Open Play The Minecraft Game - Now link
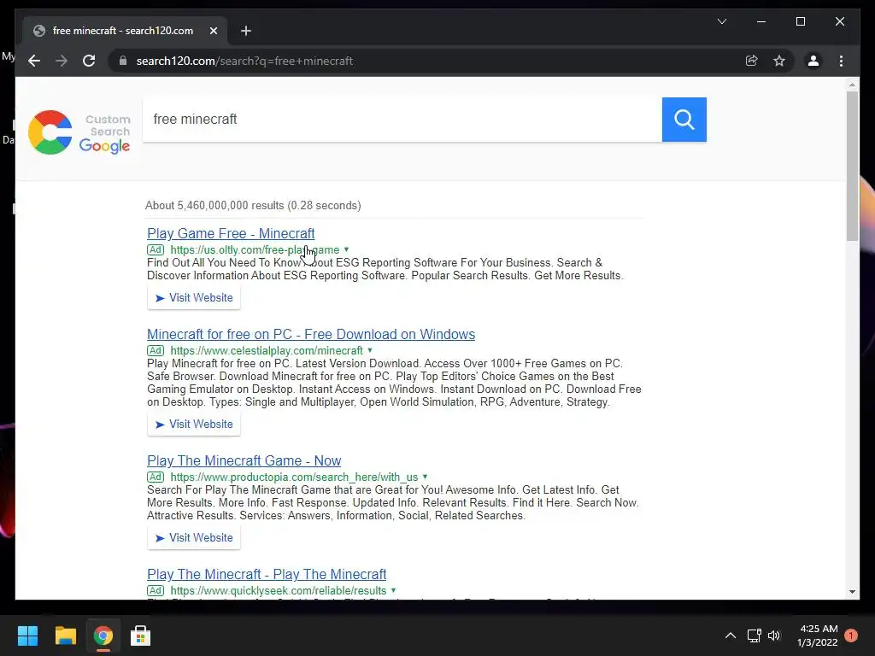 244,460
